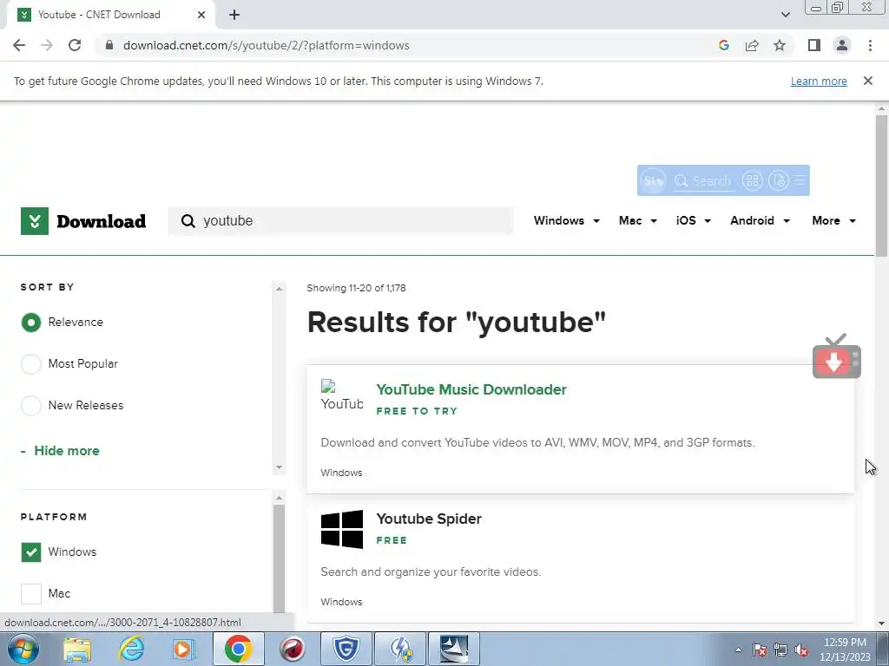Open the blue shield G app in taskbar
Viewport: 889px width, 666px height.
pyautogui.click(x=346, y=649)
